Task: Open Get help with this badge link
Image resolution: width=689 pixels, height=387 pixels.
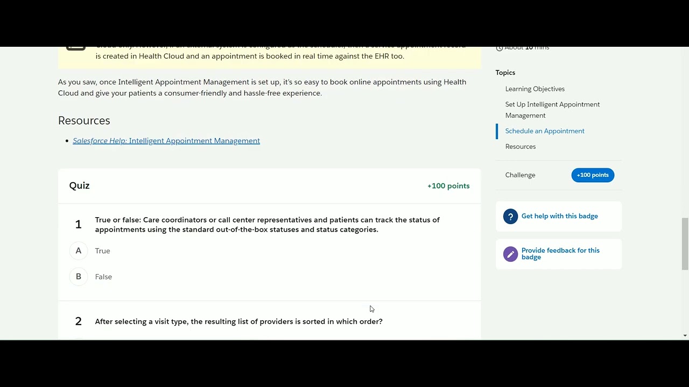Action: point(559,216)
